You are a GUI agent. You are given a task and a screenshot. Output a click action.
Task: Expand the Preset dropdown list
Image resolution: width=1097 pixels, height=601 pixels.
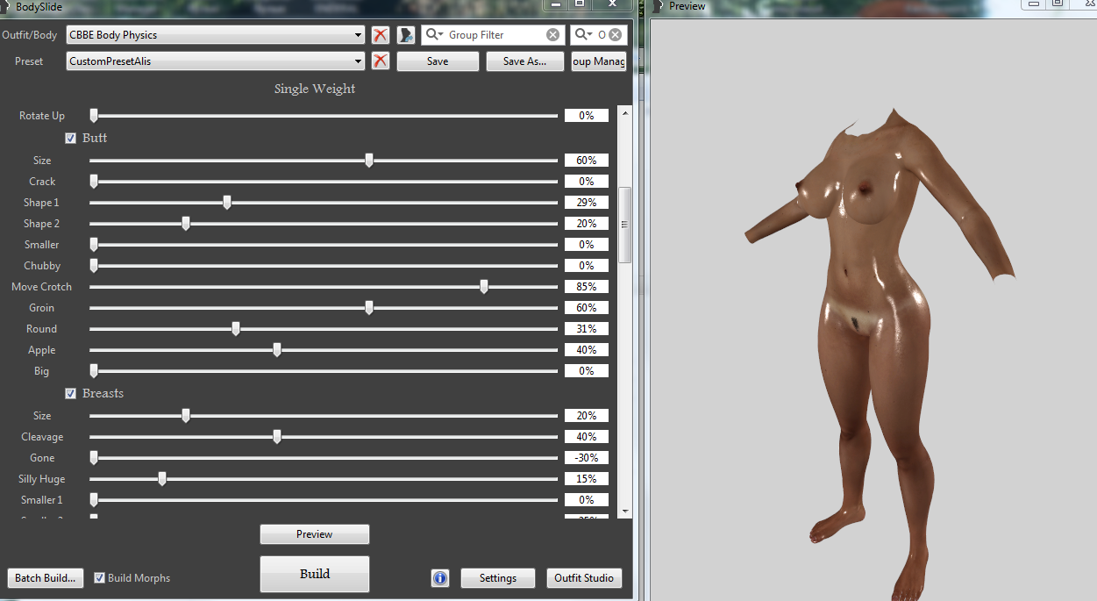(x=358, y=61)
